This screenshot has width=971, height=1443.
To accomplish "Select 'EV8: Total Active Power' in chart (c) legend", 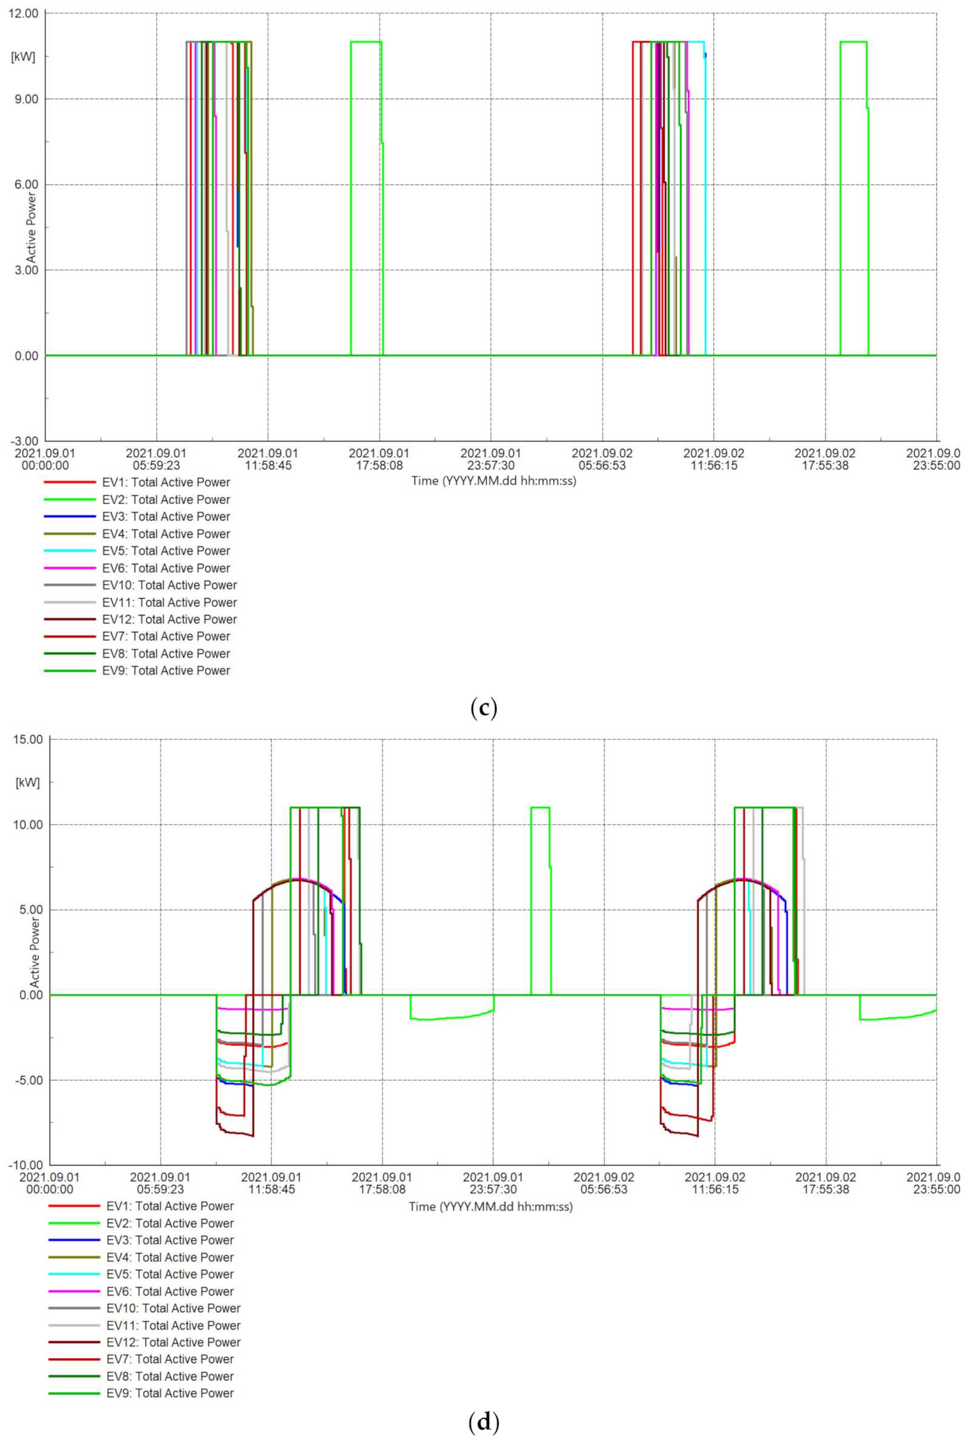I will click(166, 654).
